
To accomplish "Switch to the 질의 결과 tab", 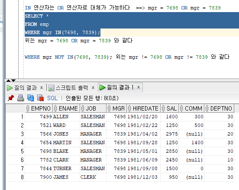I will pos(26,88).
